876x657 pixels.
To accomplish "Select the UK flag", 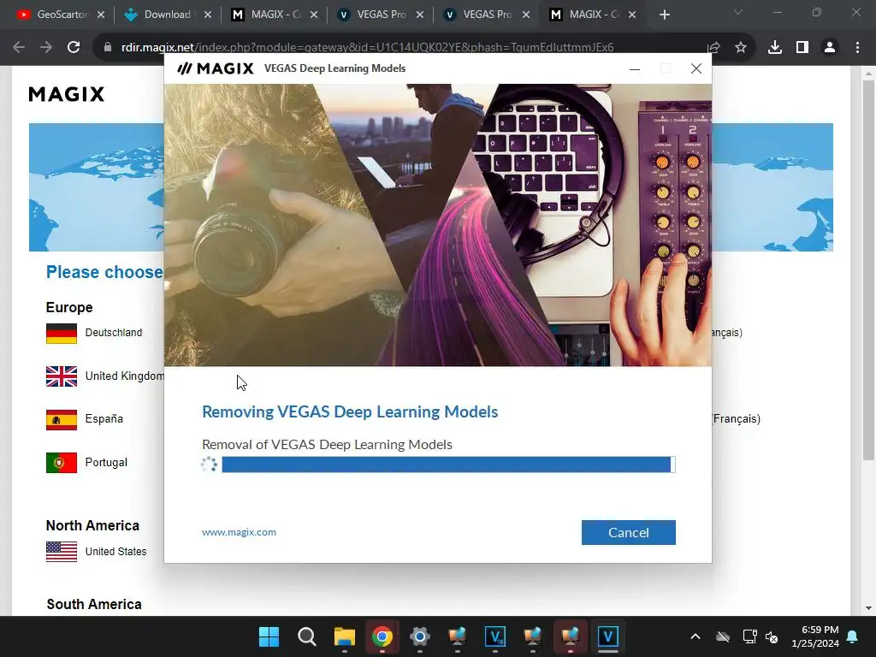I will (x=62, y=376).
